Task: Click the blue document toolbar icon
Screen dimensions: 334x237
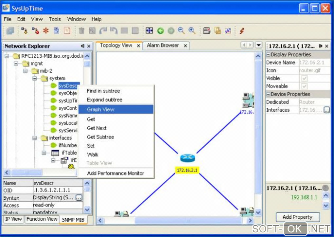Action: 56,31
